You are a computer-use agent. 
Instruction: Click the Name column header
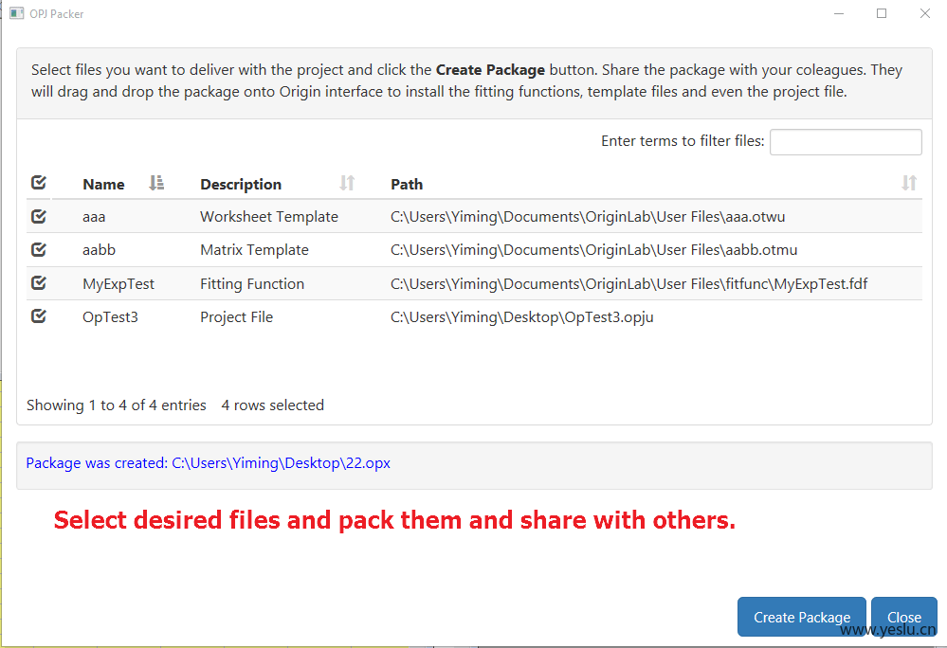click(104, 184)
